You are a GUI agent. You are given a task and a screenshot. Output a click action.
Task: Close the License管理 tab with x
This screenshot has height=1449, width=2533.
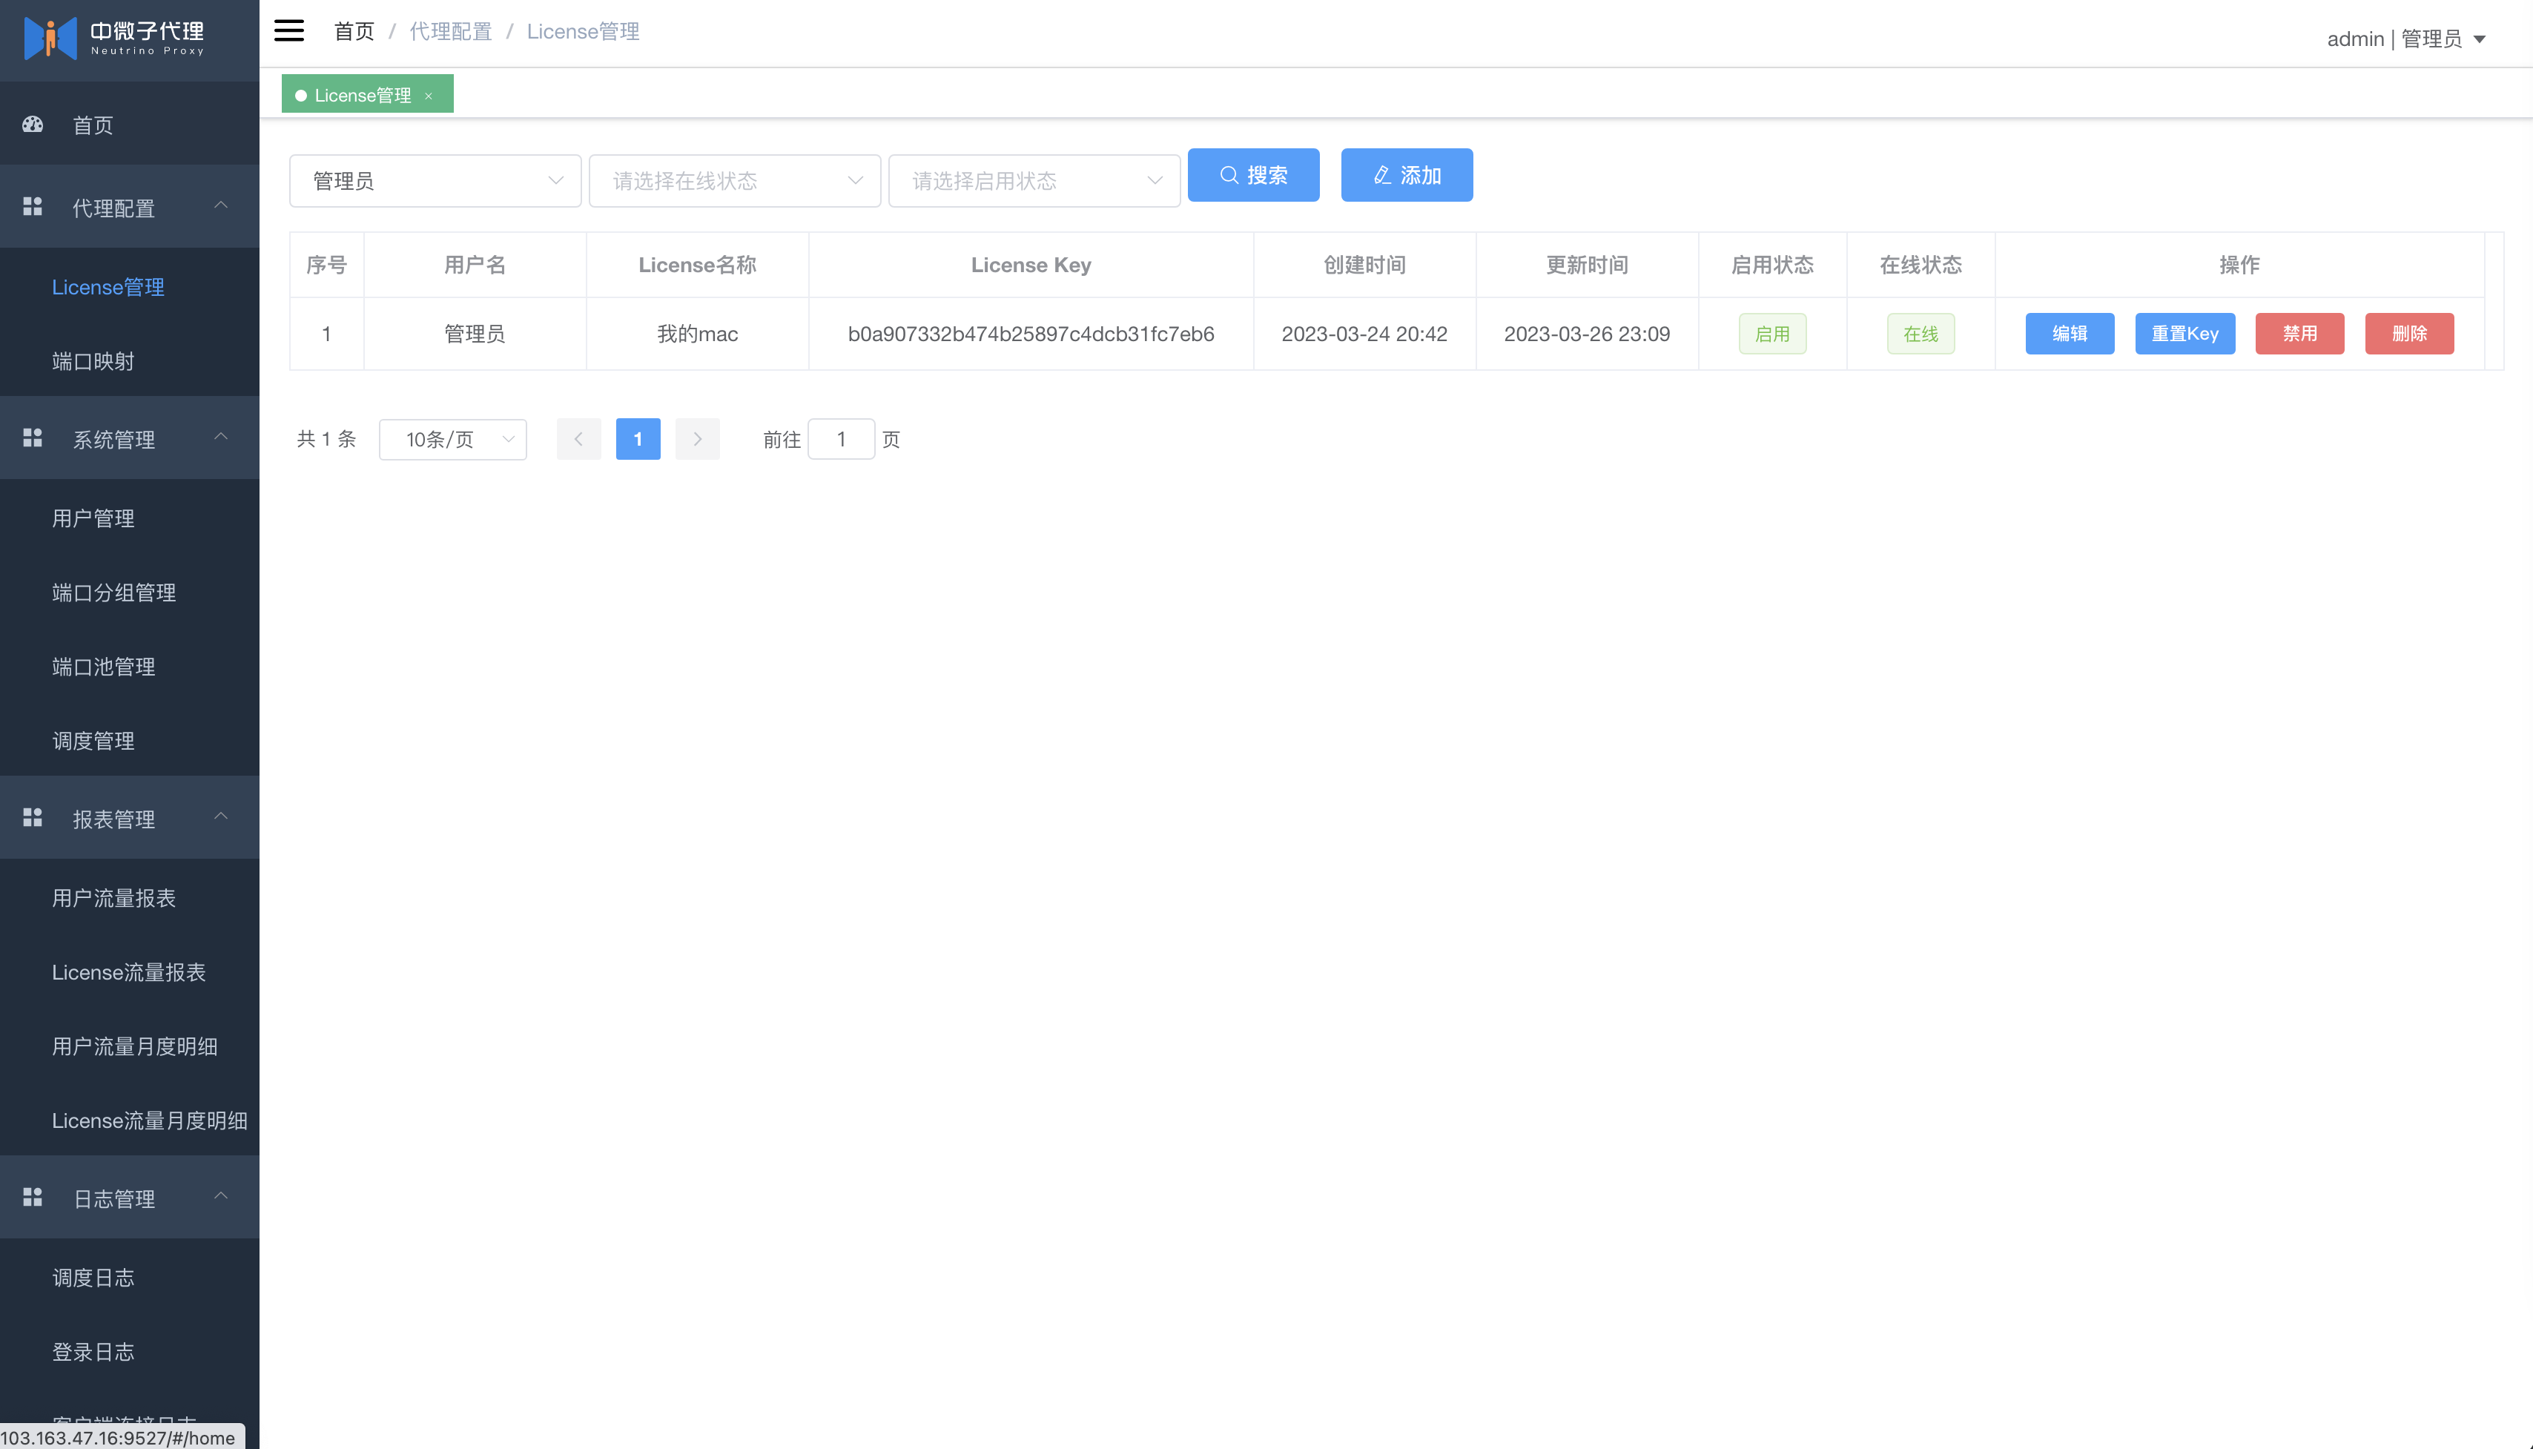click(x=429, y=96)
